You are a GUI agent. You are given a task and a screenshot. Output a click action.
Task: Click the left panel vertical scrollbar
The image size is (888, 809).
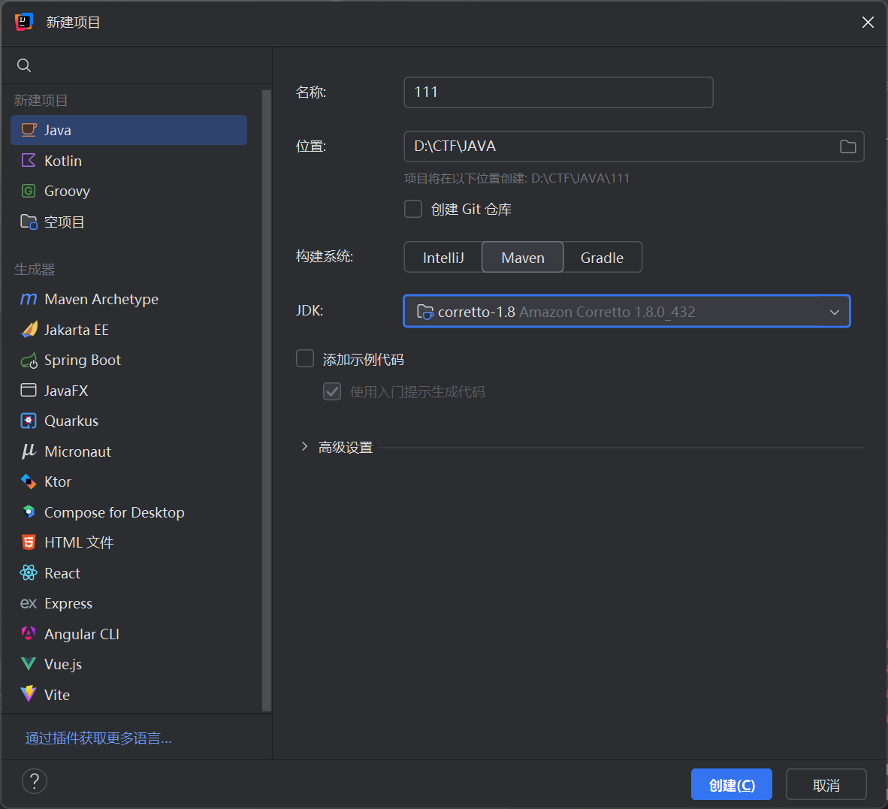(266, 400)
